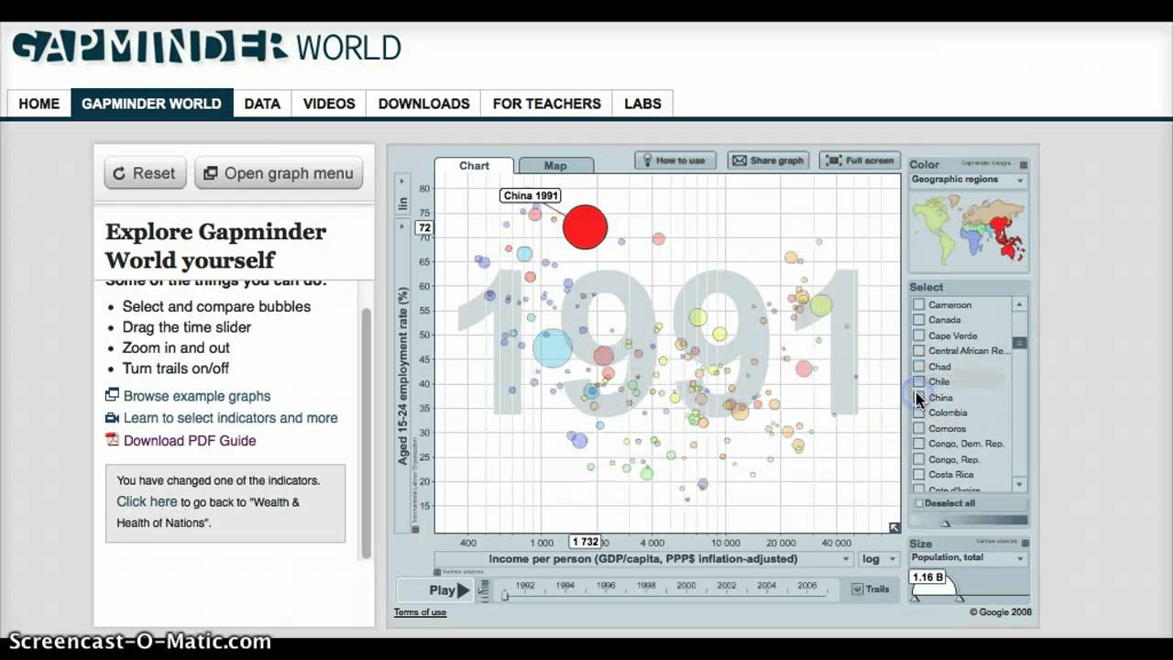The width and height of the screenshot is (1173, 660).
Task: Open y-axis data source info icon
Action: coord(415,529)
